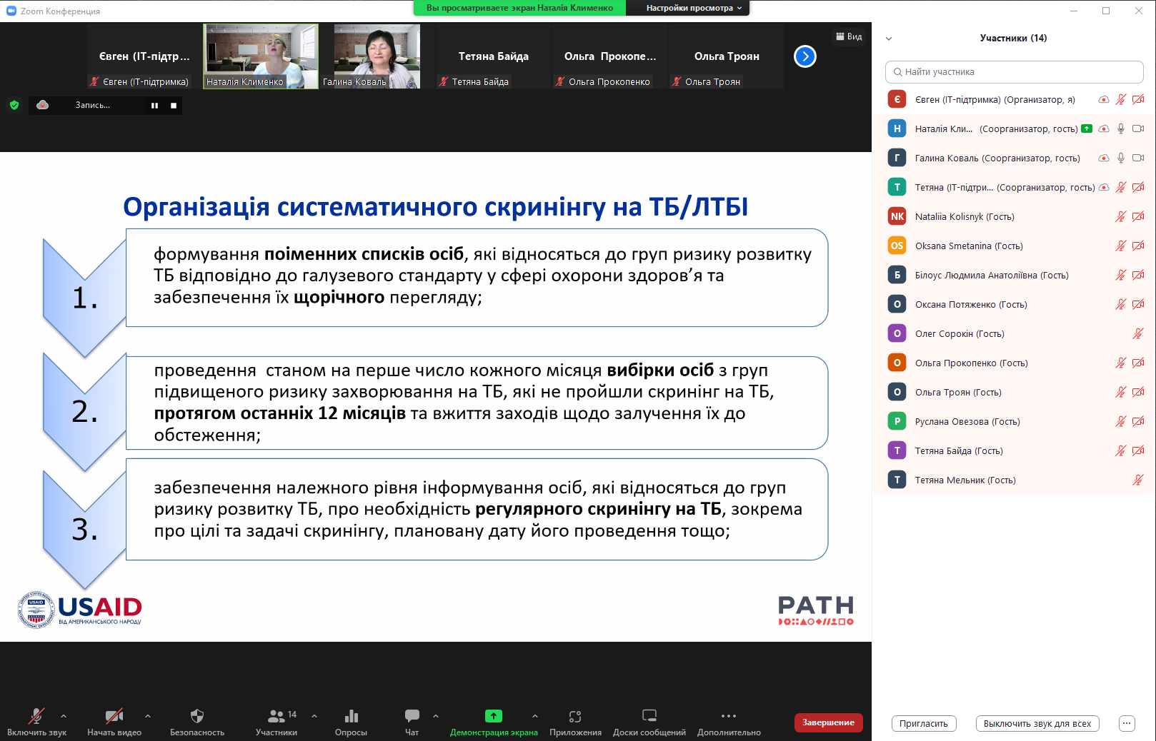Viewport: 1156px width, 741px height.
Task: Open Настройки просмотра dropdown
Action: (x=693, y=8)
